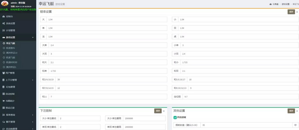This screenshot has width=299, height=130.
Task: Collapse the 游戏设置 menu chevron
Action: pyautogui.click(x=33, y=38)
